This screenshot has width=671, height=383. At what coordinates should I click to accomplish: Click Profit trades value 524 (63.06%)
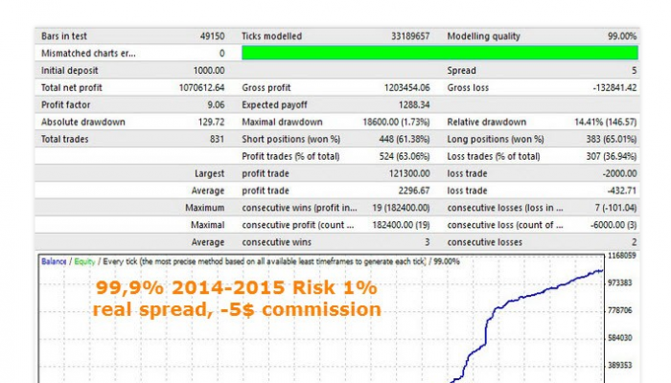click(405, 156)
